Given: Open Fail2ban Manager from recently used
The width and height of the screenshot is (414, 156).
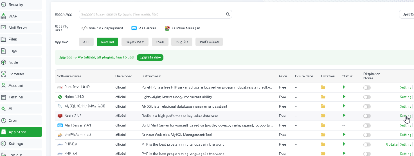Looking at the screenshot, I should [x=182, y=28].
